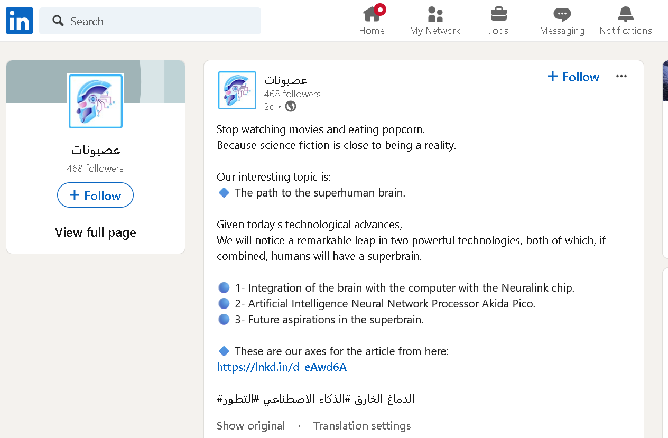Click the Search input field
Viewport: 668px width, 438px height.
point(150,21)
